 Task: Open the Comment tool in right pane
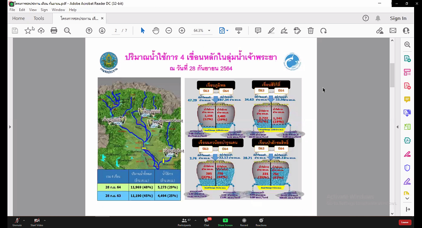tap(407, 100)
